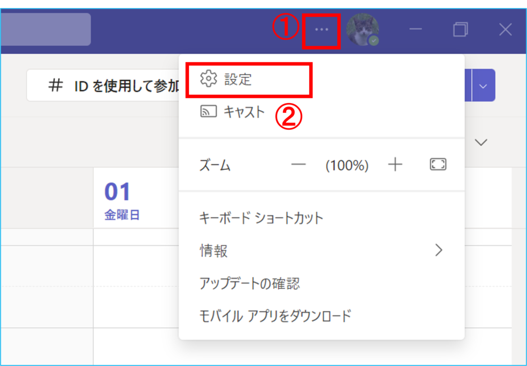Restore down the Teams window
The image size is (527, 366).
pos(460,30)
